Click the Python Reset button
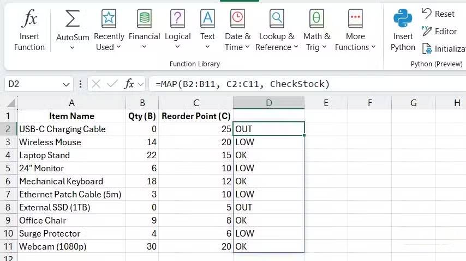The height and width of the screenshot is (261, 466). 438,14
